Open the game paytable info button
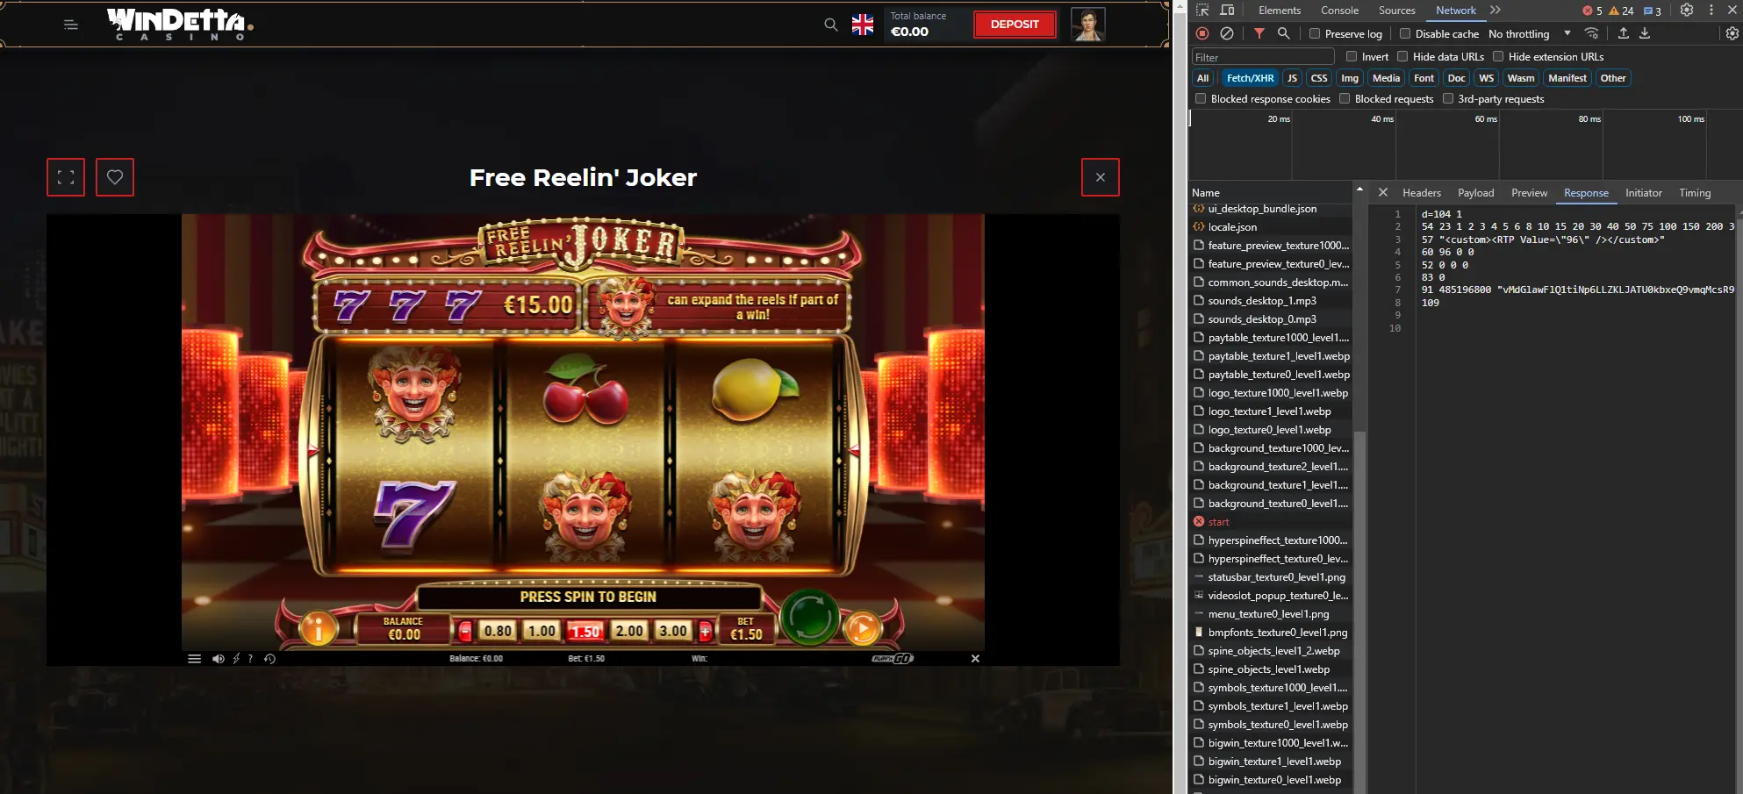Screen dimensions: 1743x794 [319, 628]
